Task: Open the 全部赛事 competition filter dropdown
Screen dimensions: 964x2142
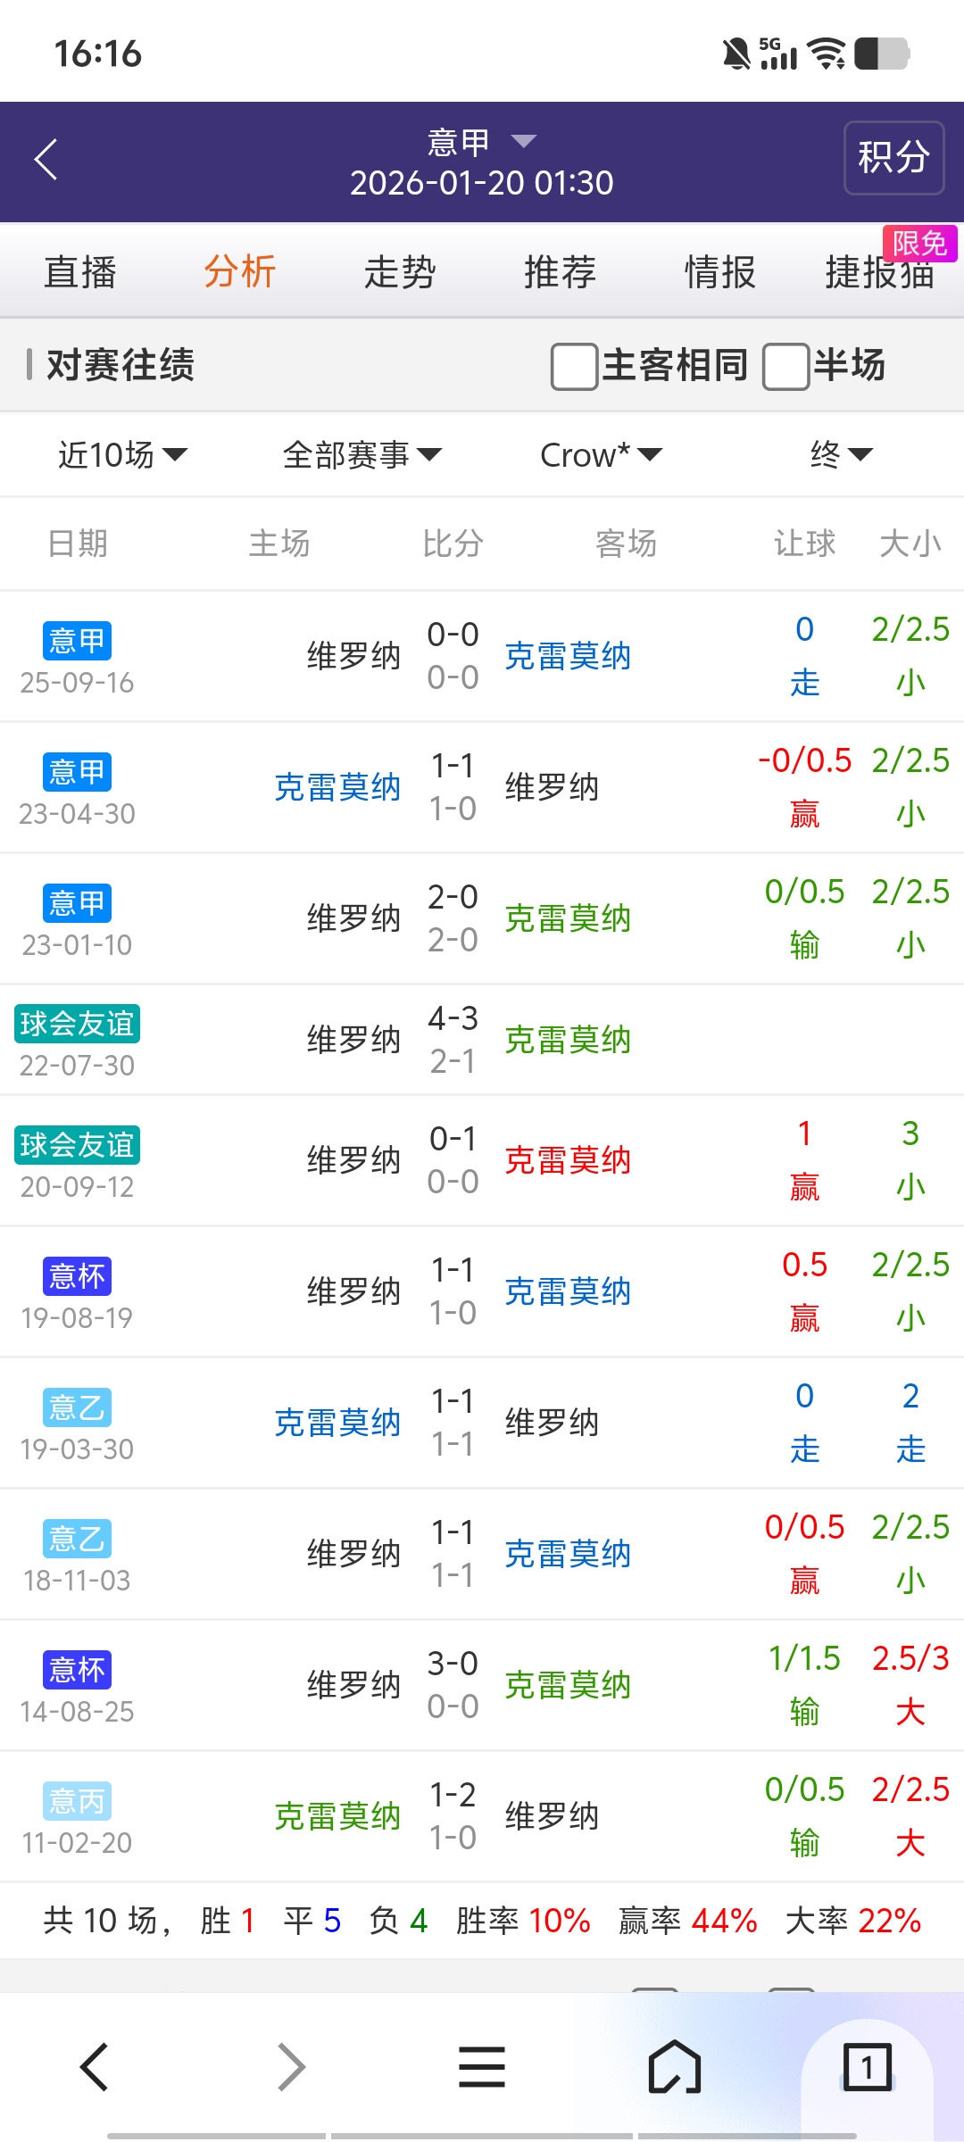Action: (361, 455)
